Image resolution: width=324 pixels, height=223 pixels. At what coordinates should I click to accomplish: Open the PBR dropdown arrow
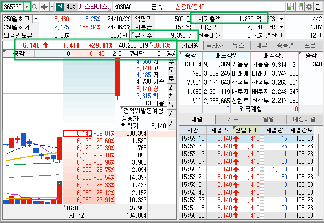click(281, 27)
